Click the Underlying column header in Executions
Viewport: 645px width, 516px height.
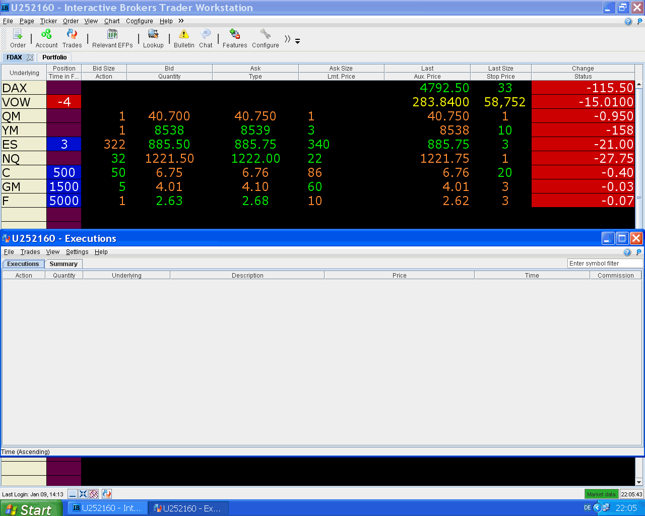click(x=126, y=276)
